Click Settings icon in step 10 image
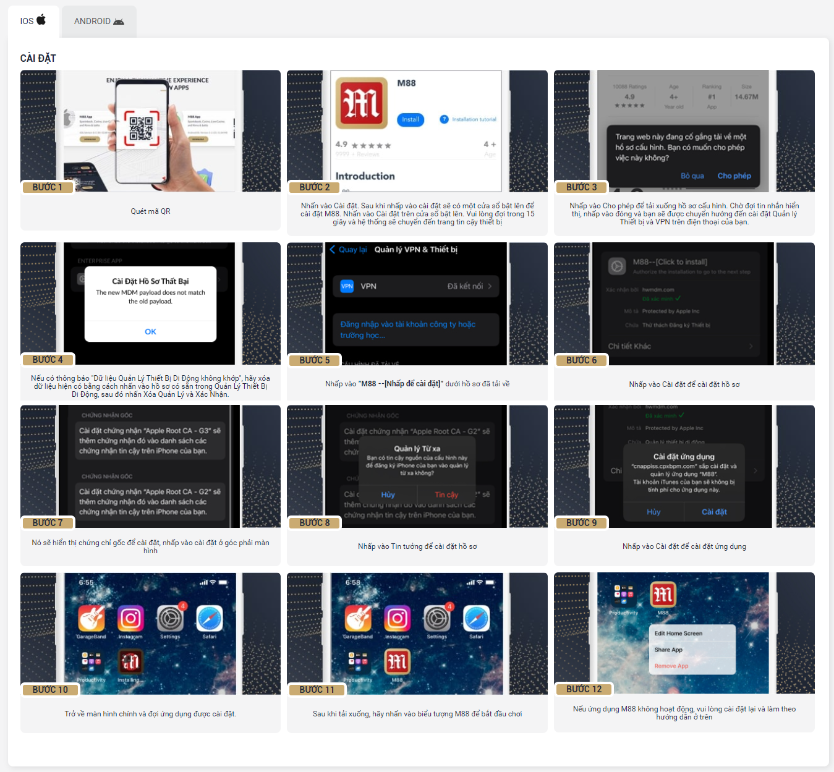Screen dimensions: 834x772 point(170,618)
